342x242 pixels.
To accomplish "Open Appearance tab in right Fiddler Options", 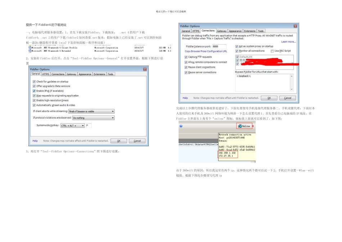I will pyautogui.click(x=235, y=31).
